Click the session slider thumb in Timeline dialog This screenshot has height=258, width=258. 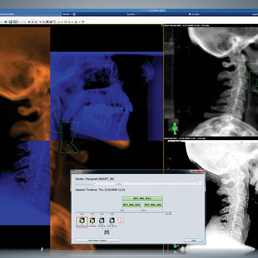(x=118, y=184)
